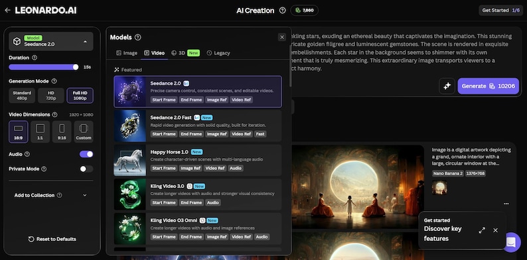Enable the Private Mode switch
This screenshot has width=527, height=260.
click(x=86, y=169)
